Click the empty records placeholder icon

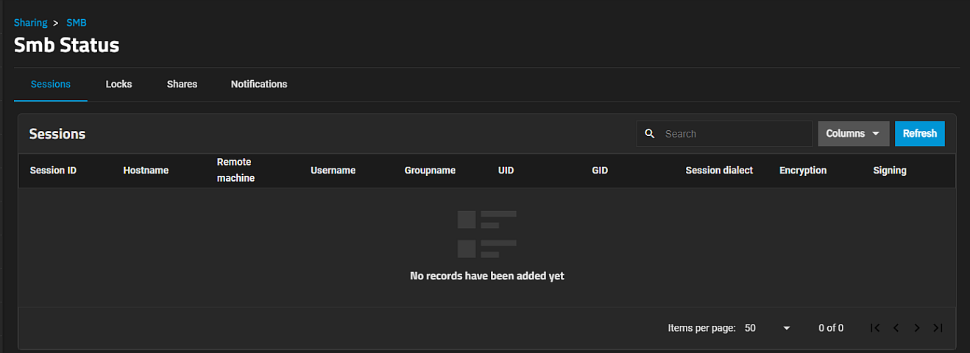(x=486, y=234)
